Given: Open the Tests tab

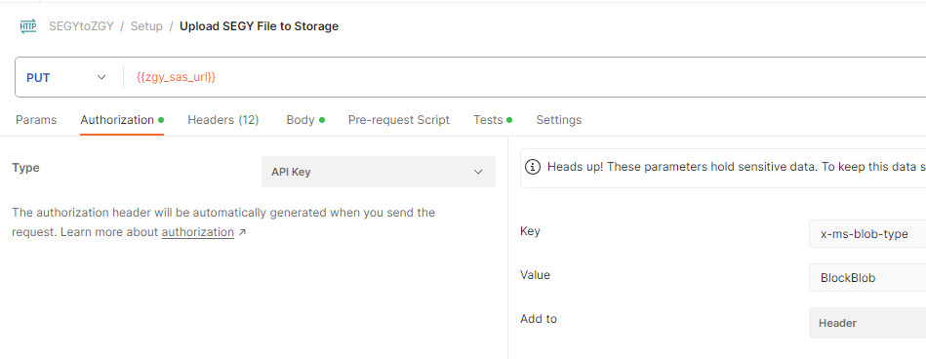Looking at the screenshot, I should tap(493, 120).
